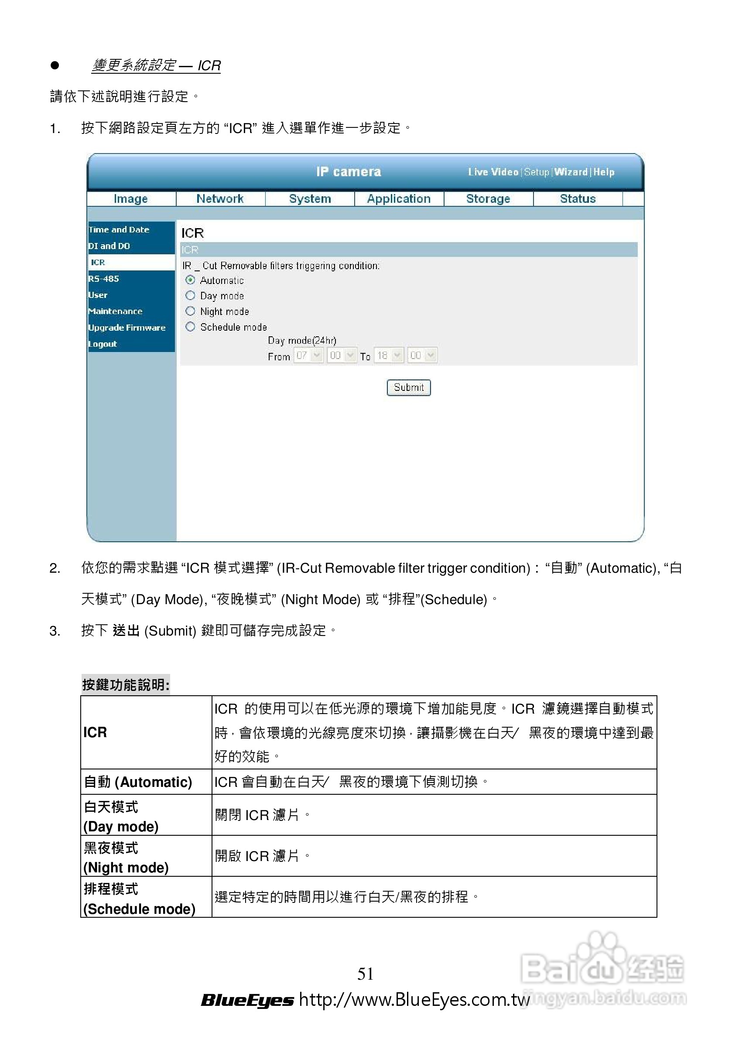Enable Day mode radio button
This screenshot has height=1039, width=732.
pyautogui.click(x=191, y=295)
